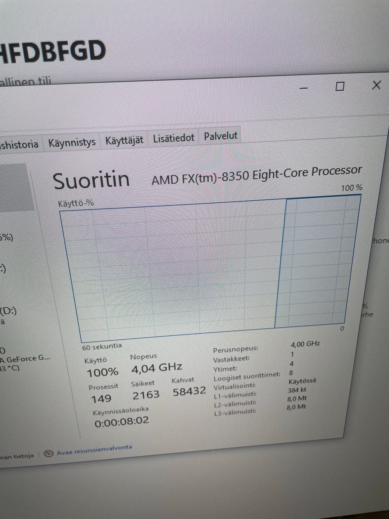Click the 4,00 GHz base speed value
The width and height of the screenshot is (389, 519).
click(305, 344)
